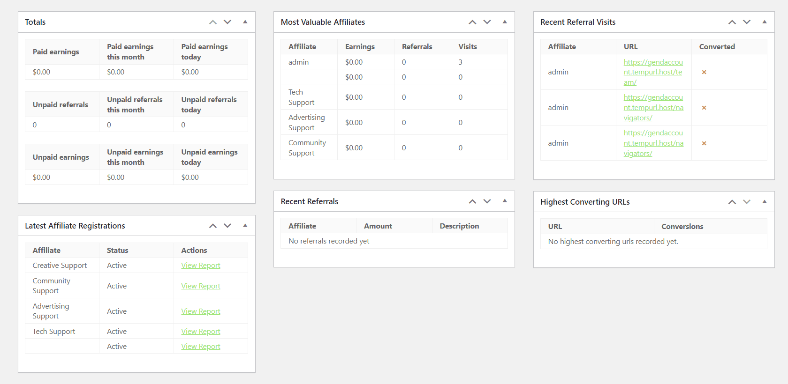Open the referral visit URL ending in team/
Viewport: 788px width, 384px height.
(652, 72)
